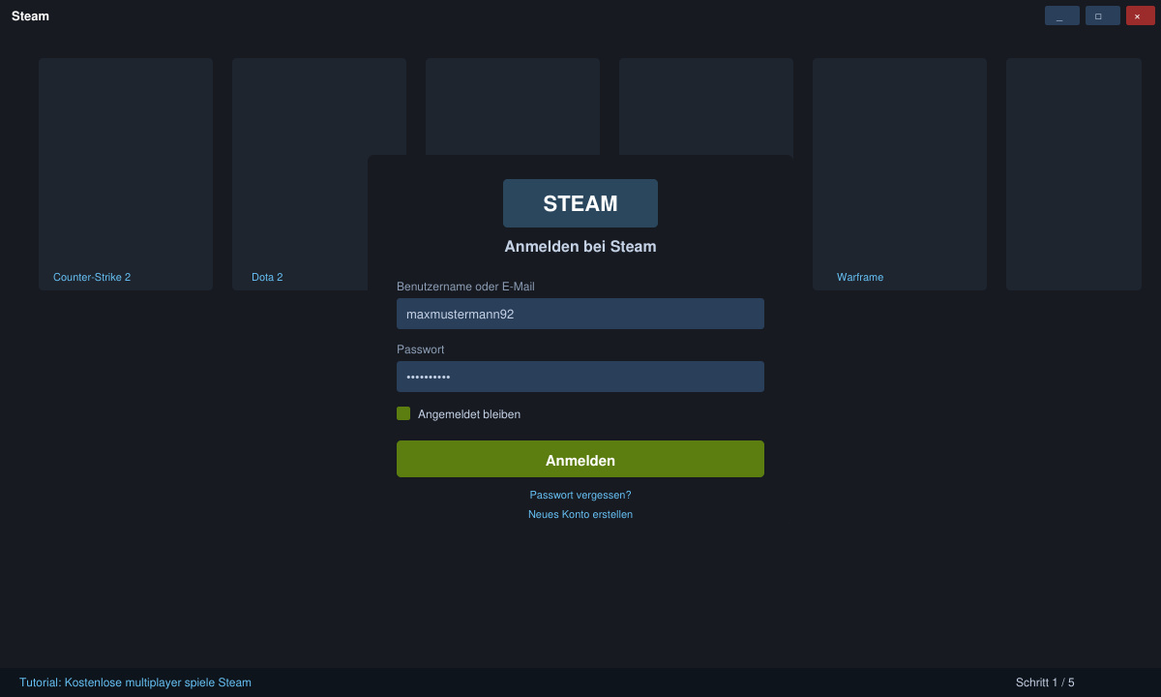Click the Schritt 1 / 5 indicator
The height and width of the screenshot is (697, 1161).
point(1045,682)
